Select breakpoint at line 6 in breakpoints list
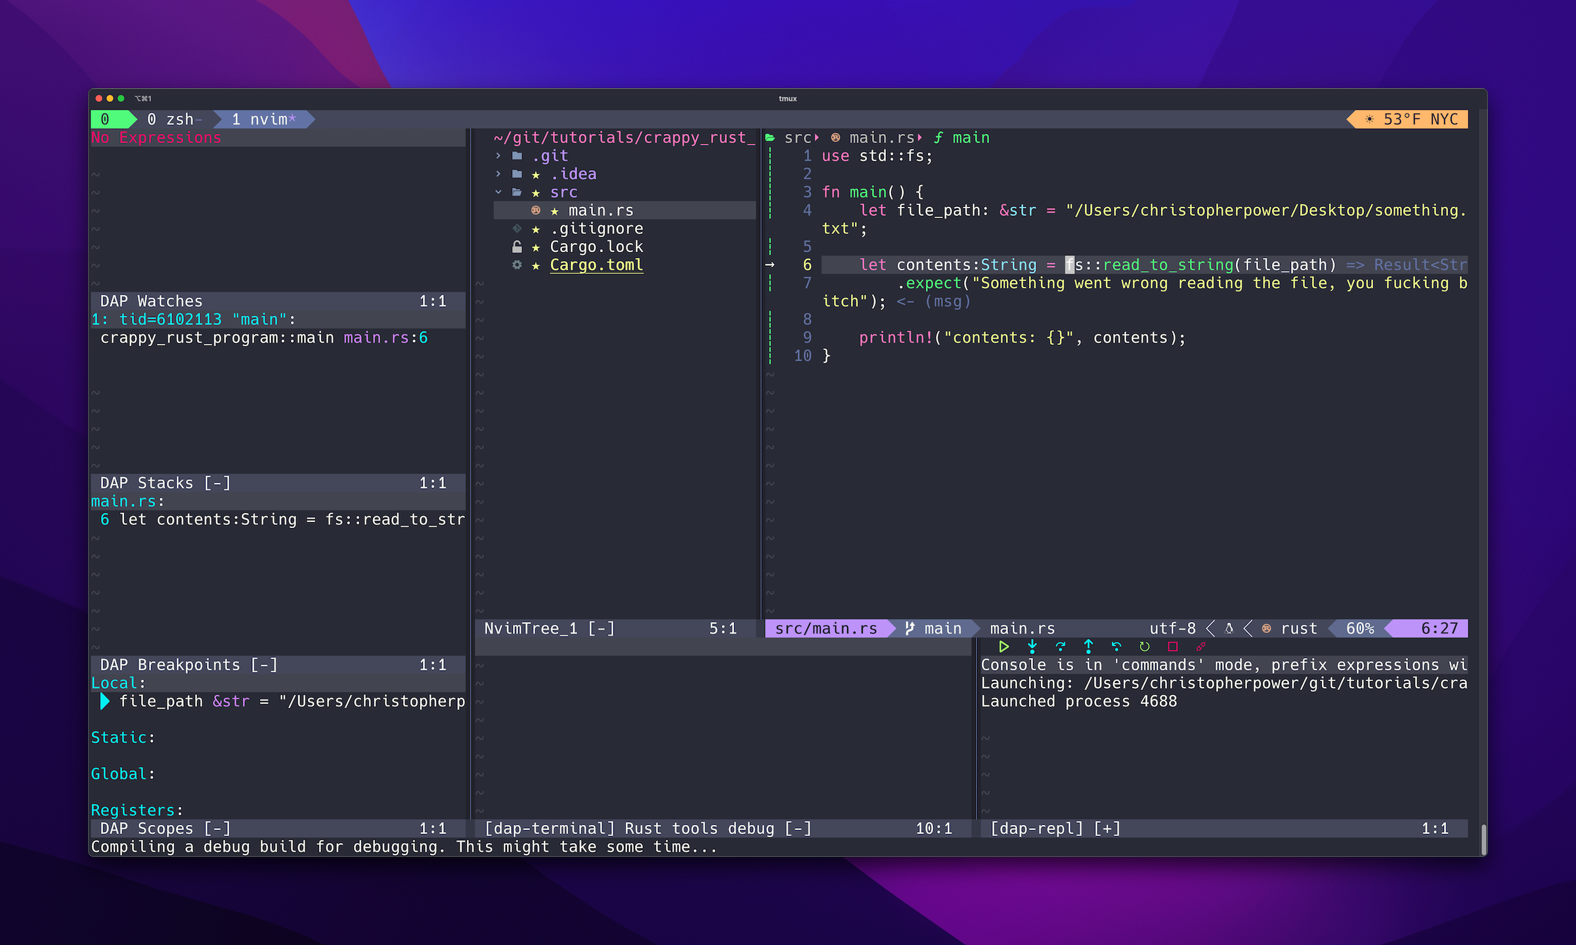This screenshot has height=945, width=1576. (282, 519)
